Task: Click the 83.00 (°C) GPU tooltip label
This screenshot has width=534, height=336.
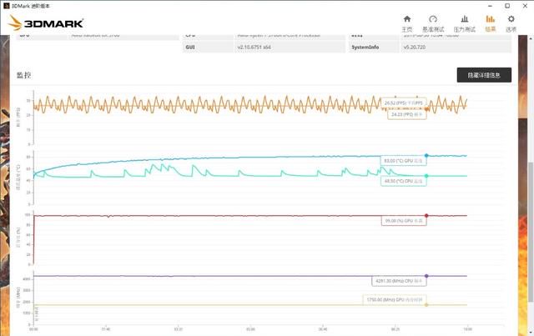Action: pyautogui.click(x=403, y=161)
